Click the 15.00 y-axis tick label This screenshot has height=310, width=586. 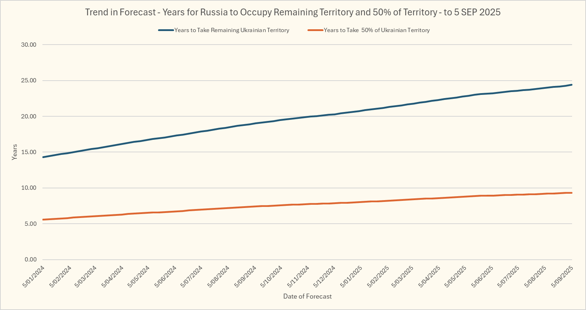pyautogui.click(x=29, y=152)
